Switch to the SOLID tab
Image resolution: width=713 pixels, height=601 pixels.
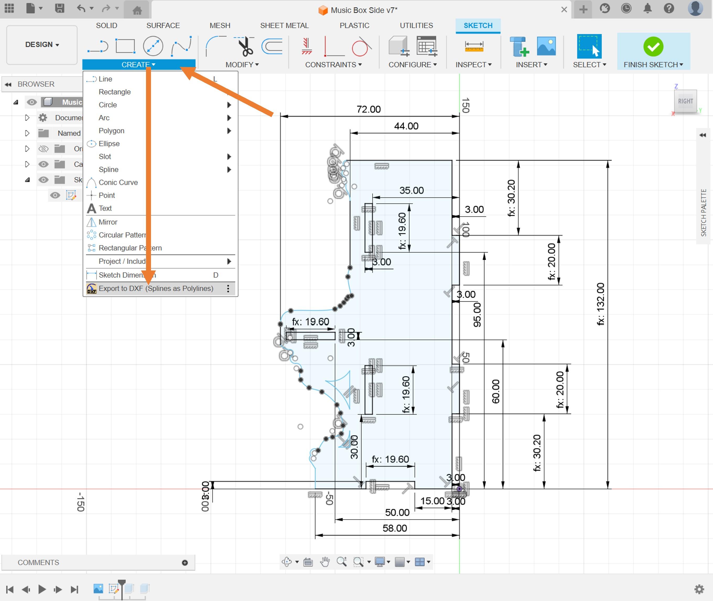point(107,25)
